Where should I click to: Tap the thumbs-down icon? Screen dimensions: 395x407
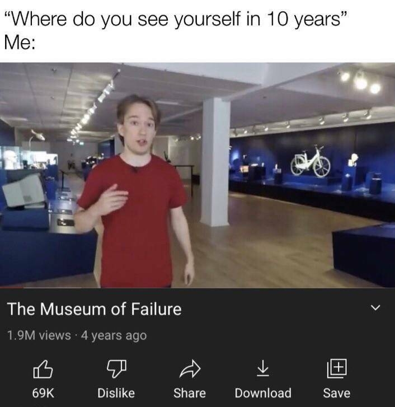tap(116, 368)
